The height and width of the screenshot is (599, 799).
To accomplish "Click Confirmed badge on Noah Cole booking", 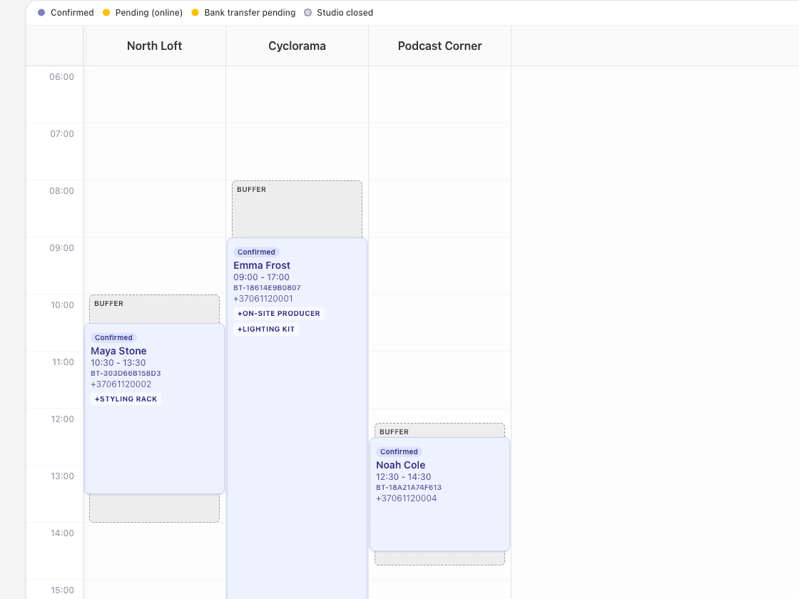I will pos(399,452).
